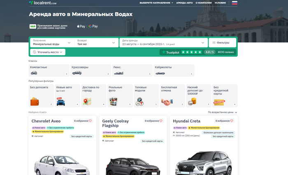The image size is (288, 175).
Task: Expand the Уточнить место dropdown
Action: point(48,52)
